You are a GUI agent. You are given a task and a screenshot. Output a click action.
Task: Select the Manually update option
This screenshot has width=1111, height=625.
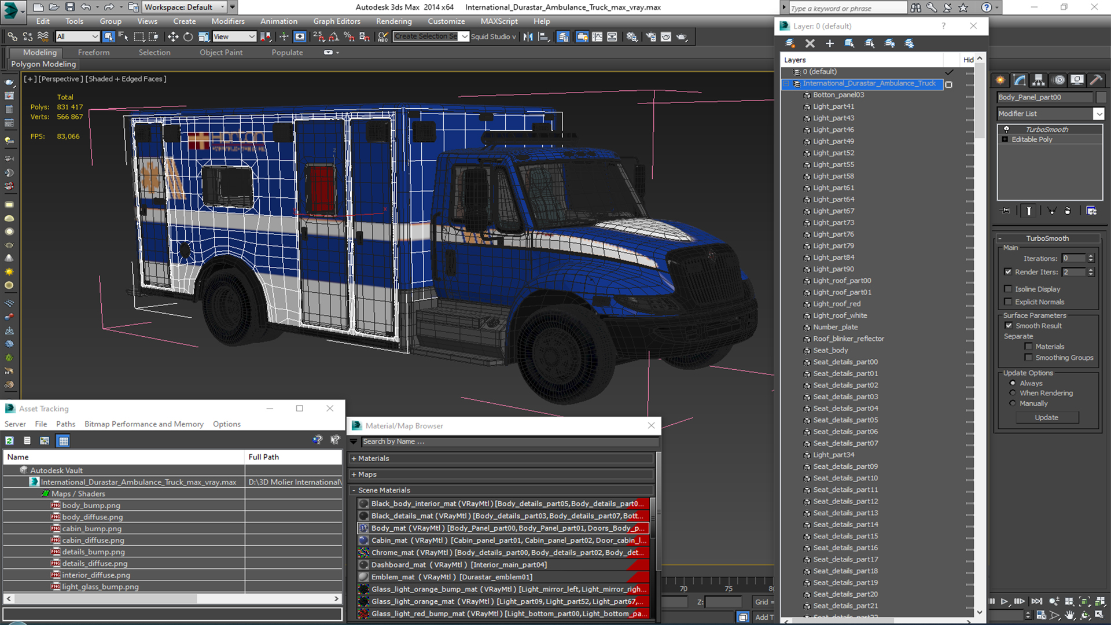1013,403
